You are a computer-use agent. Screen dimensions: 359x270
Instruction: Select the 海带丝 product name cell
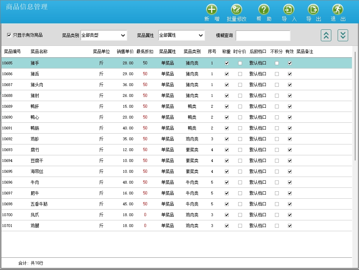click(x=37, y=172)
